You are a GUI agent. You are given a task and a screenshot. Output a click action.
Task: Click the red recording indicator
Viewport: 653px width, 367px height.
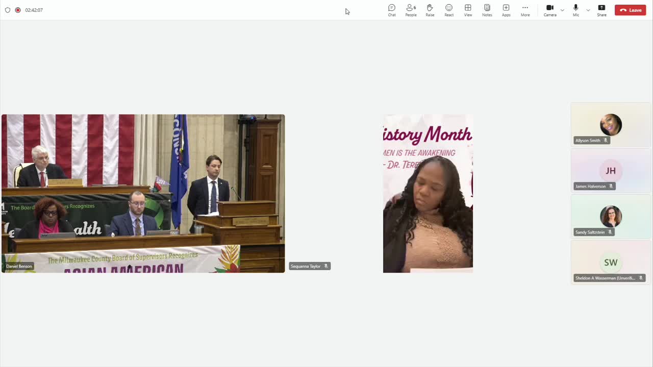tap(18, 10)
